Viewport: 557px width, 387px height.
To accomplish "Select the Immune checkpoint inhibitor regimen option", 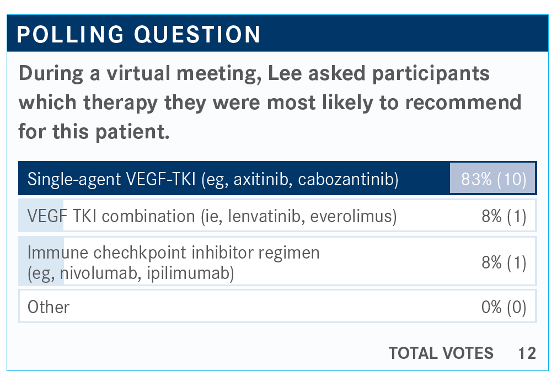I will coord(277,262).
